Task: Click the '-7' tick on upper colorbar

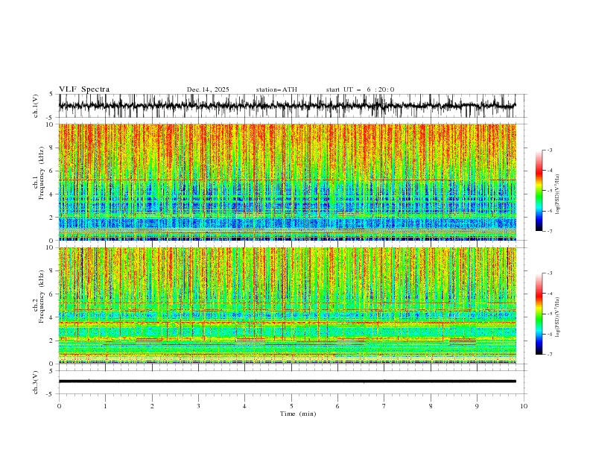Action: click(x=550, y=231)
